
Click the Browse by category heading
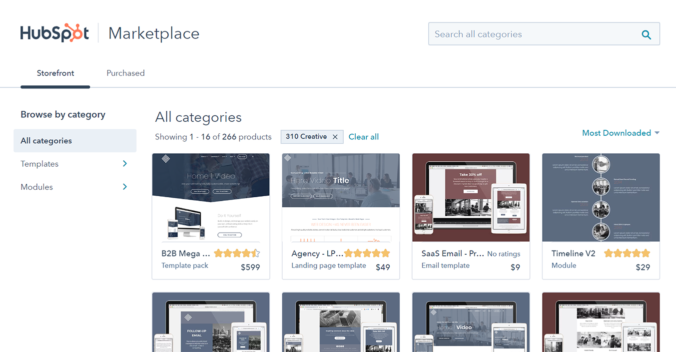[63, 114]
